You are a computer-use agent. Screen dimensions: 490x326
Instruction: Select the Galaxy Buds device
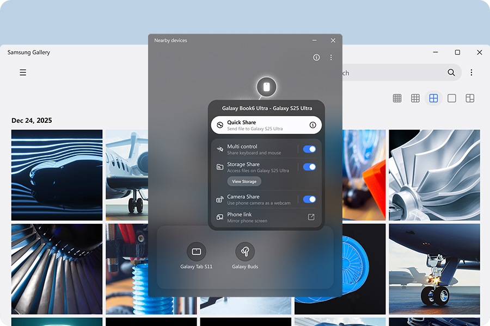tap(245, 252)
